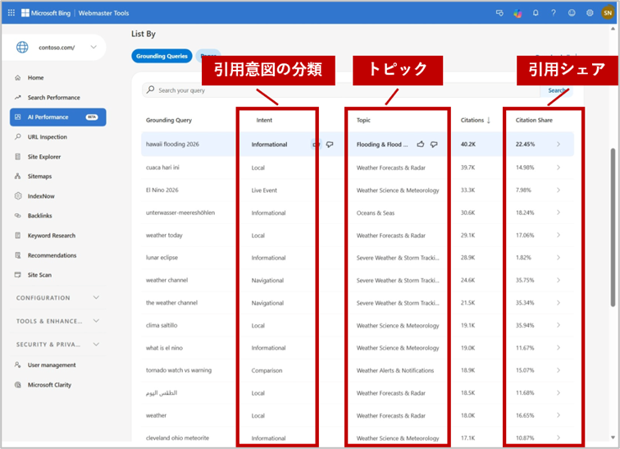Expand the CONFIGURATION section
620x449 pixels.
click(x=96, y=297)
